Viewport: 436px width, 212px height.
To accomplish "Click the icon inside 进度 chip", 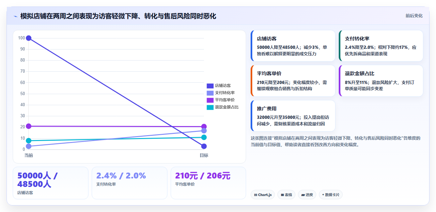I will [303, 195].
